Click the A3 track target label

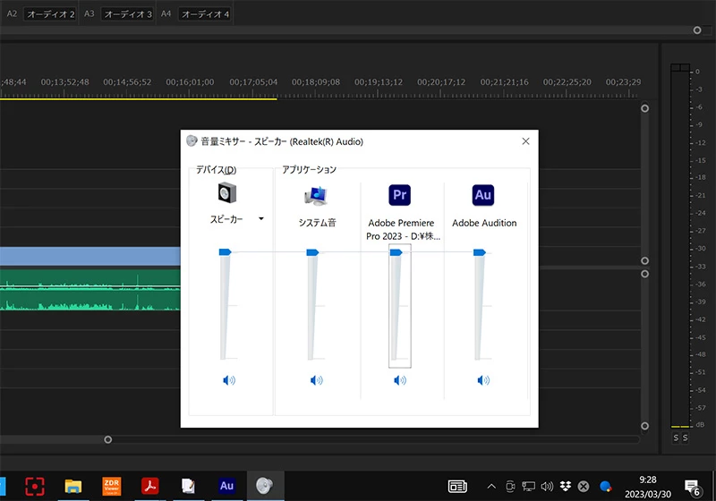pyautogui.click(x=89, y=13)
